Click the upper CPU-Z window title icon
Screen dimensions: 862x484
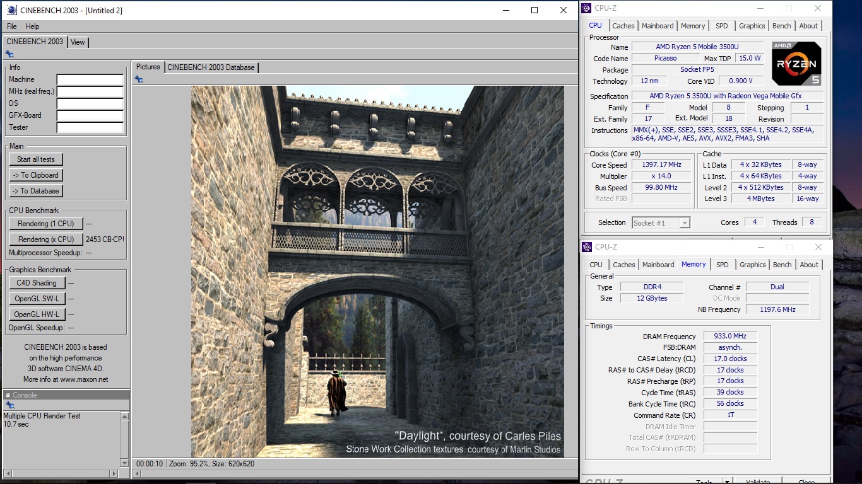tap(587, 8)
